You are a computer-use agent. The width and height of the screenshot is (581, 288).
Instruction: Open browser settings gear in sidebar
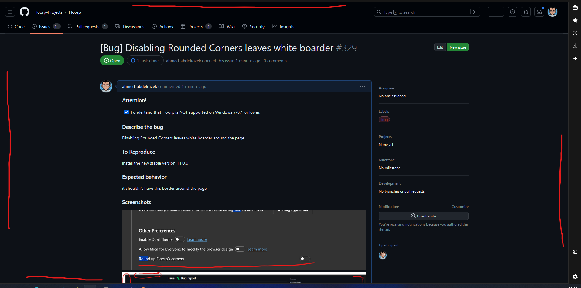coord(575,277)
